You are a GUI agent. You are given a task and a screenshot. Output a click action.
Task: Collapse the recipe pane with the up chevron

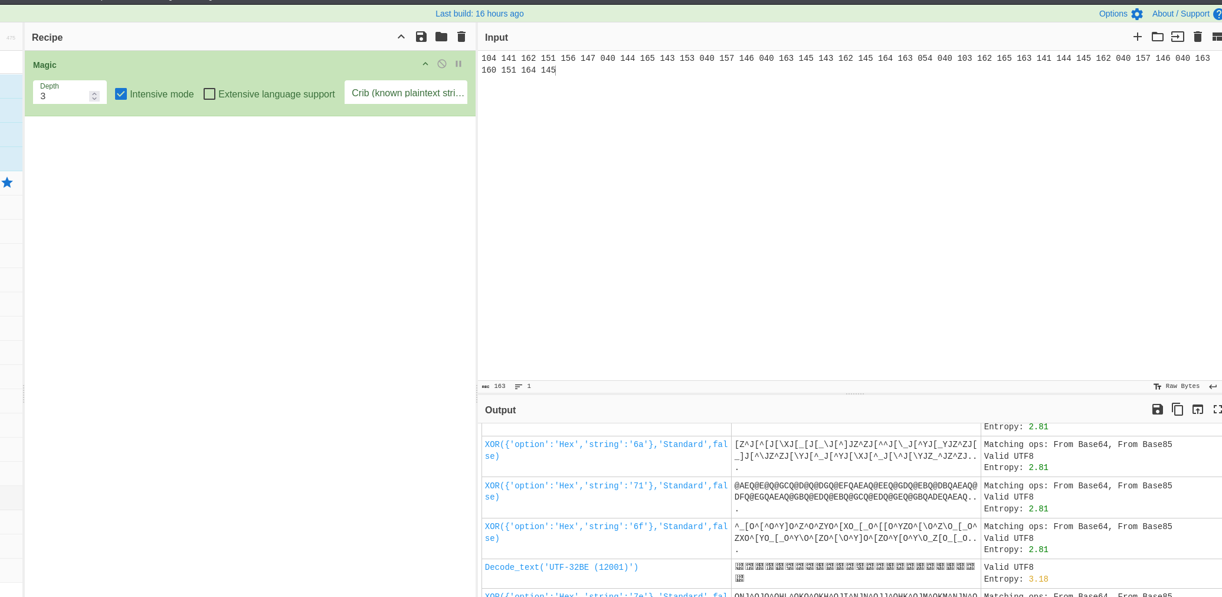pyautogui.click(x=401, y=37)
